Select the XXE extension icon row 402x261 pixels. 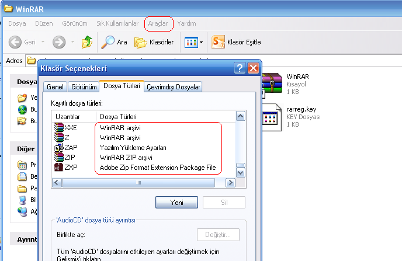pyautogui.click(x=58, y=127)
